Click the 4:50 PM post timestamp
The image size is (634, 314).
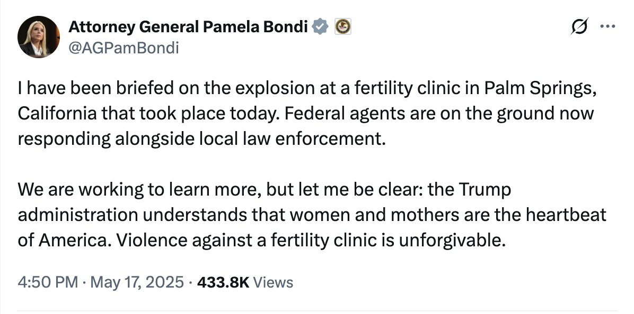point(48,282)
